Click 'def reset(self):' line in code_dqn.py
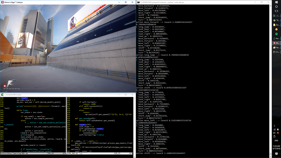This screenshot has height=158, width=281. (83, 125)
